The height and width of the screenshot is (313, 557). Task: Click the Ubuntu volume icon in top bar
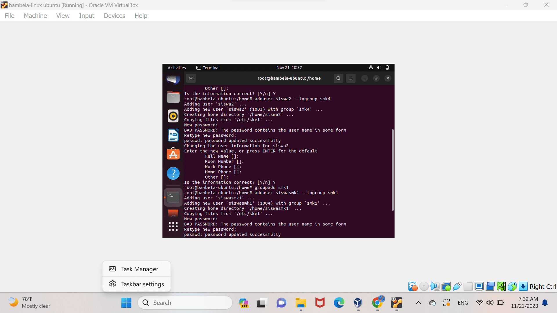pos(379,68)
